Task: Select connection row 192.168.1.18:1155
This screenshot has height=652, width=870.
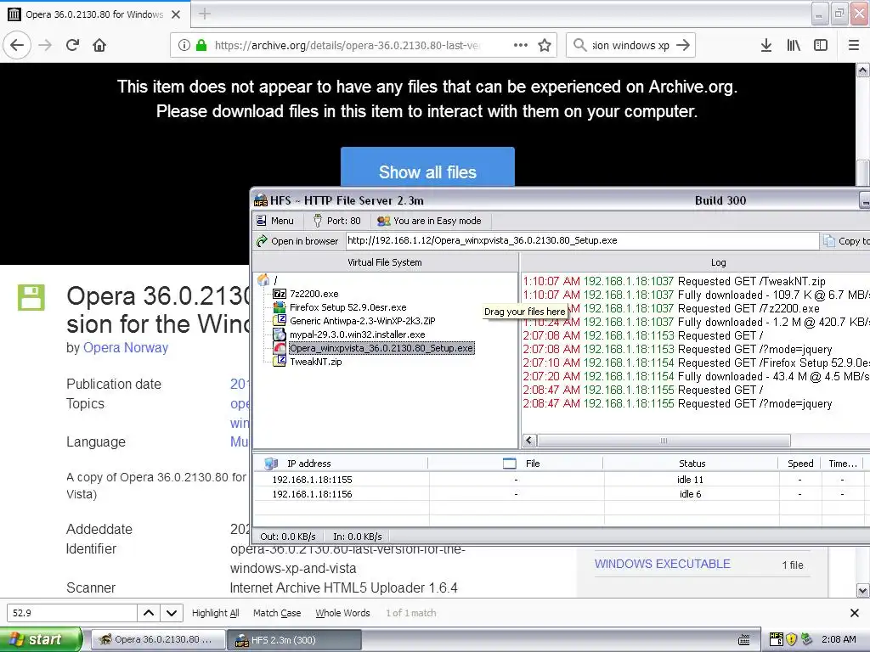Action: pyautogui.click(x=562, y=480)
